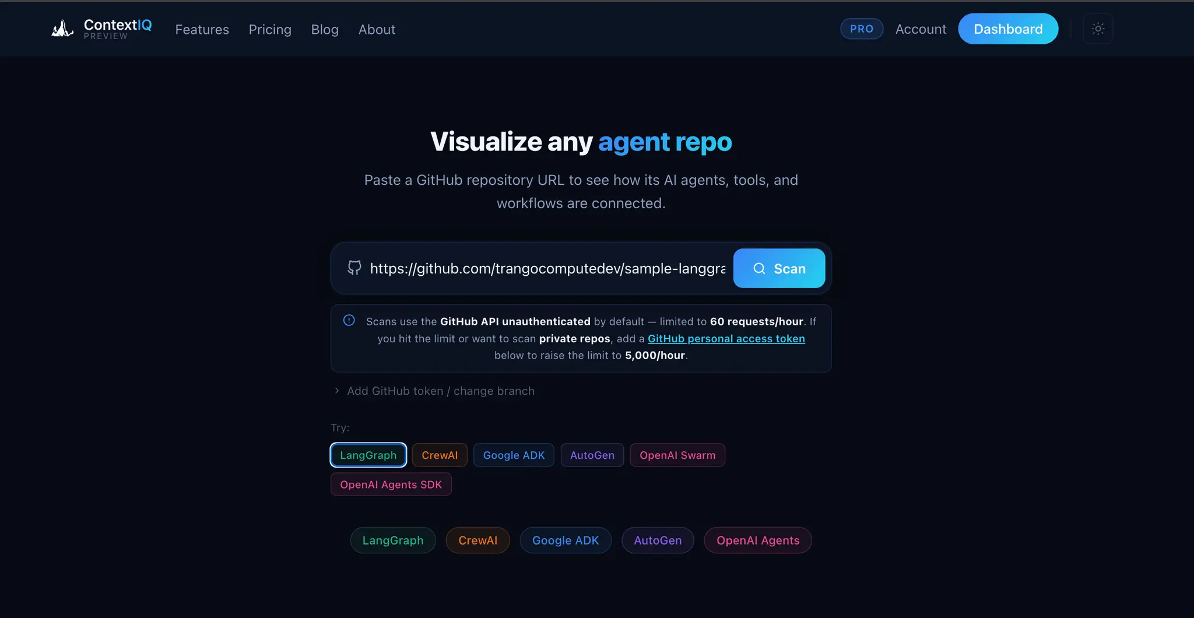Select the OpenAI Swarm example chip
The width and height of the screenshot is (1194, 618).
677,455
